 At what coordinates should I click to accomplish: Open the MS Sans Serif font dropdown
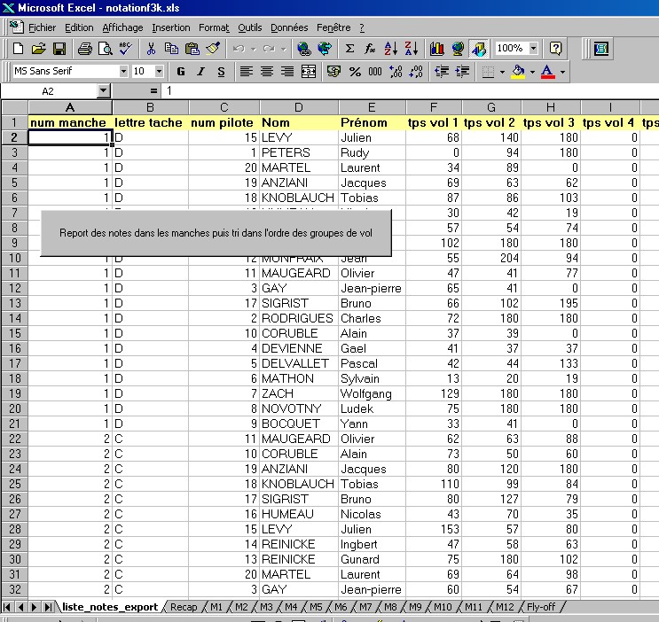point(123,72)
